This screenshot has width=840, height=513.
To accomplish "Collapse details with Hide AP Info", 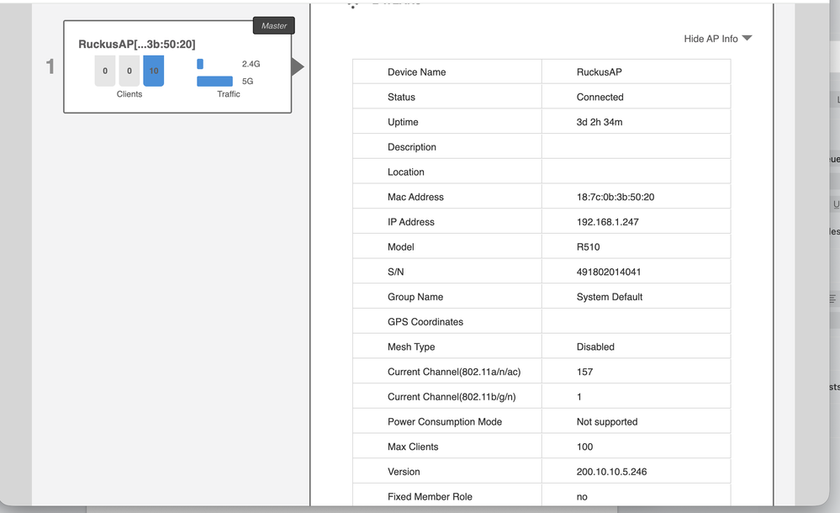I will (x=718, y=39).
